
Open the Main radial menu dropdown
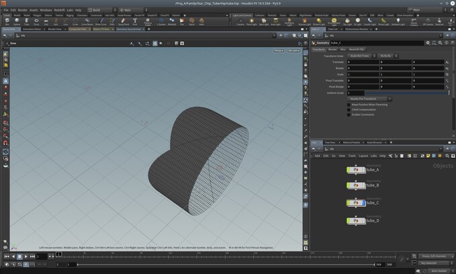(133, 10)
